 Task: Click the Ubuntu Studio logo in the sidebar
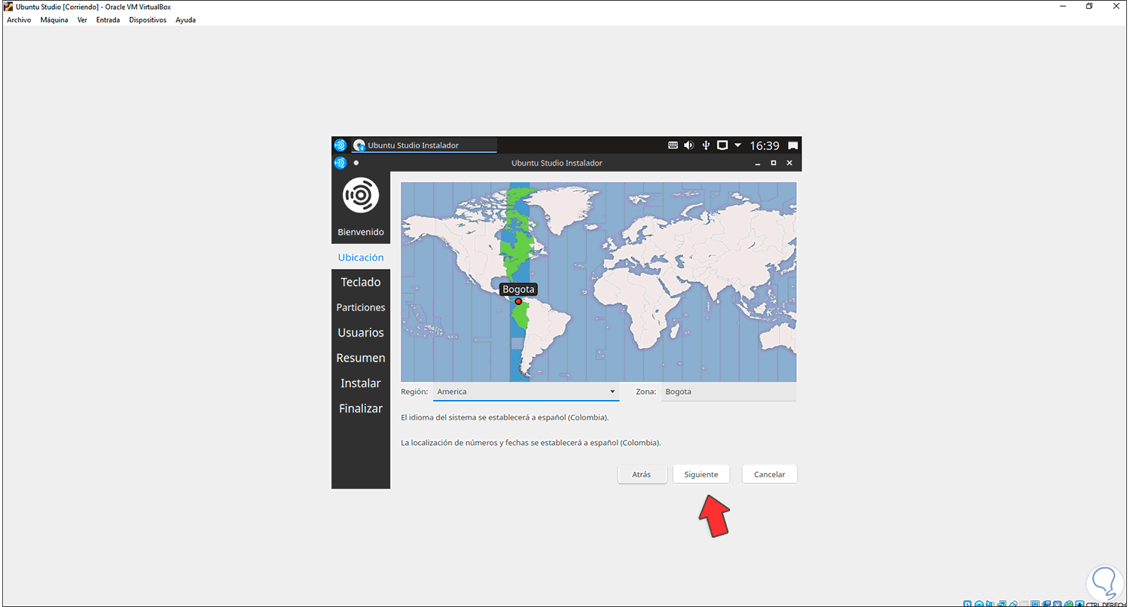[x=361, y=195]
